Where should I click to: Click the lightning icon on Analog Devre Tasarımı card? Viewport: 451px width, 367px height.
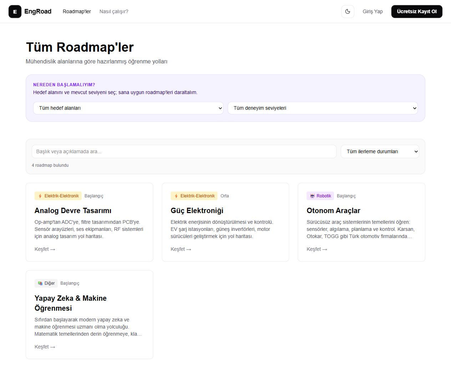pyautogui.click(x=40, y=196)
